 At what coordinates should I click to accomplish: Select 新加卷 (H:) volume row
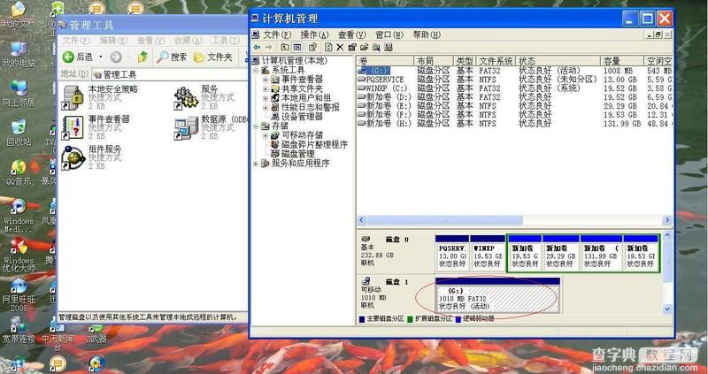[x=514, y=124]
